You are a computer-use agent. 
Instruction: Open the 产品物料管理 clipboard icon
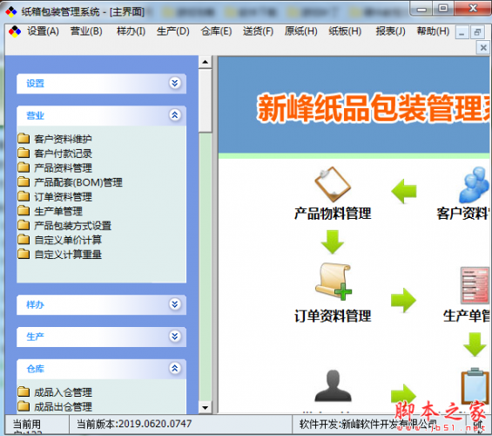pyautogui.click(x=333, y=184)
